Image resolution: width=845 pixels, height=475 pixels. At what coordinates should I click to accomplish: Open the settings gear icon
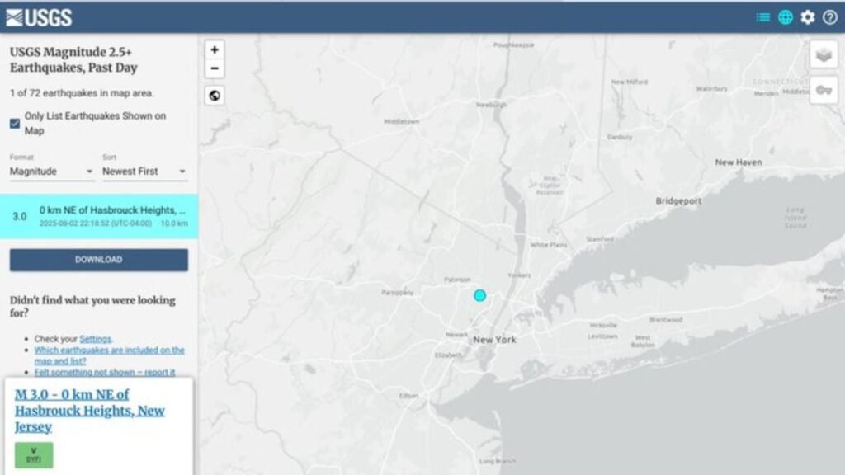[x=807, y=17]
